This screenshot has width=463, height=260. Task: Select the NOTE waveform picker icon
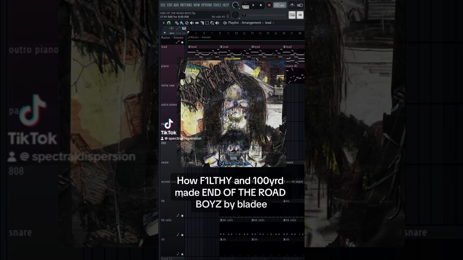(x=172, y=29)
